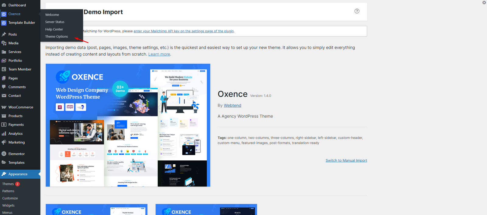Viewport: 487px width, 215px height.
Task: Open the Webtend author link
Action: (232, 106)
